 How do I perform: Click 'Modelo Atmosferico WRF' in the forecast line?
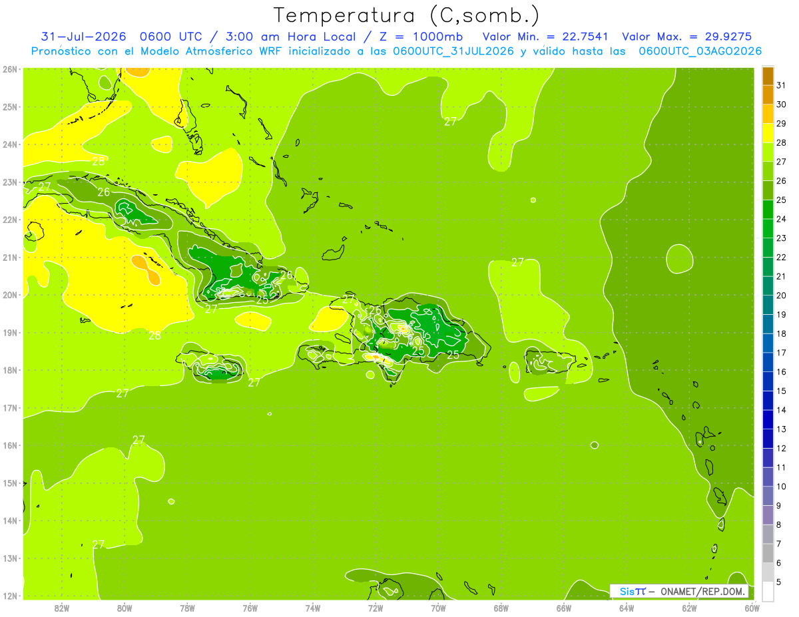click(x=209, y=51)
